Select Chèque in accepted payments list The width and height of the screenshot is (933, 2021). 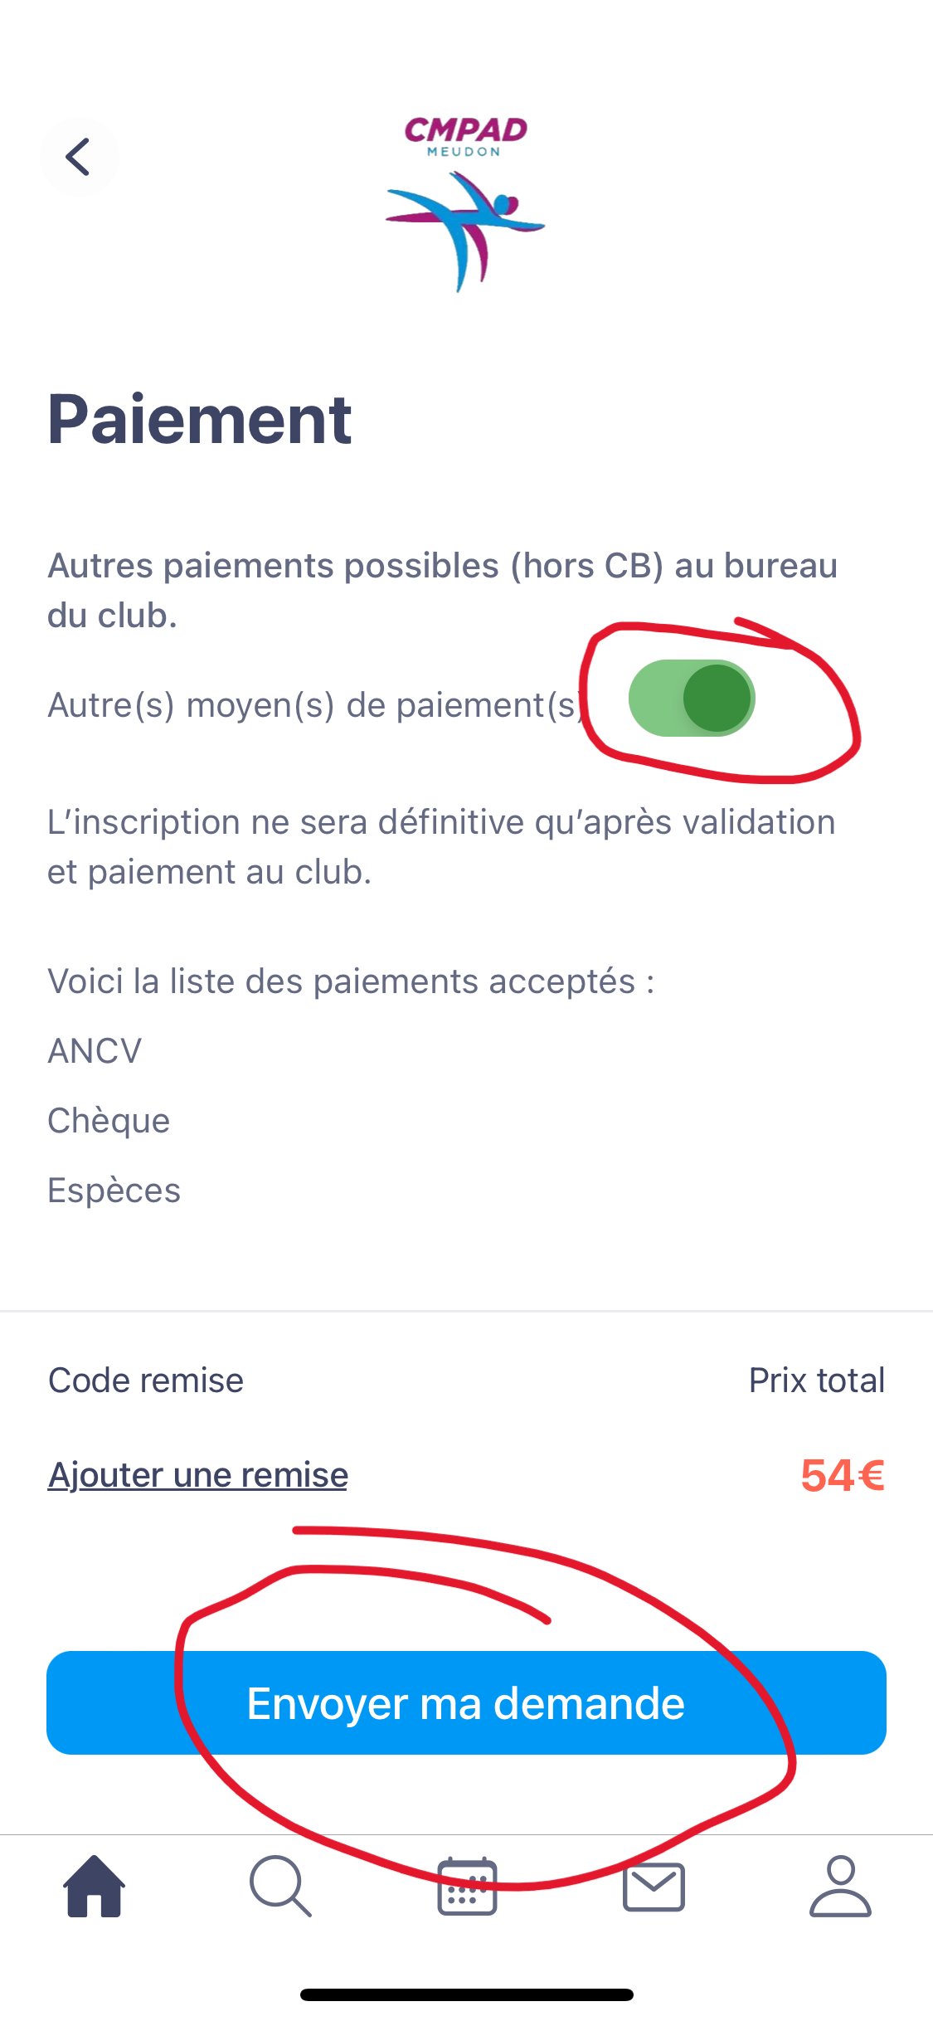(x=109, y=1121)
